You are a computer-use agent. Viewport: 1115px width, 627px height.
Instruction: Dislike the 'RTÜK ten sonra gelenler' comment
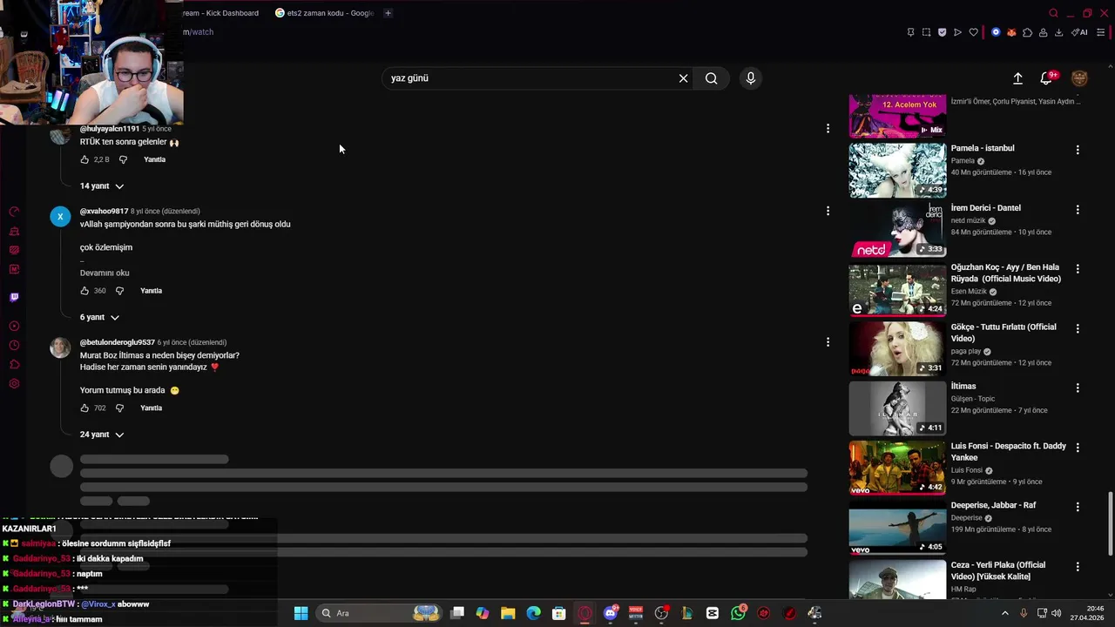pos(123,159)
